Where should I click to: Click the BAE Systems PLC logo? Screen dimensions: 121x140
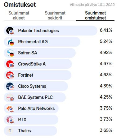pyautogui.click(x=10, y=97)
